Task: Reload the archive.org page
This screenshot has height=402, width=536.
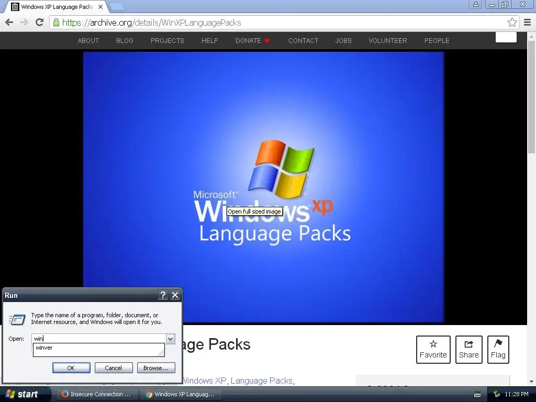Action: (x=39, y=23)
